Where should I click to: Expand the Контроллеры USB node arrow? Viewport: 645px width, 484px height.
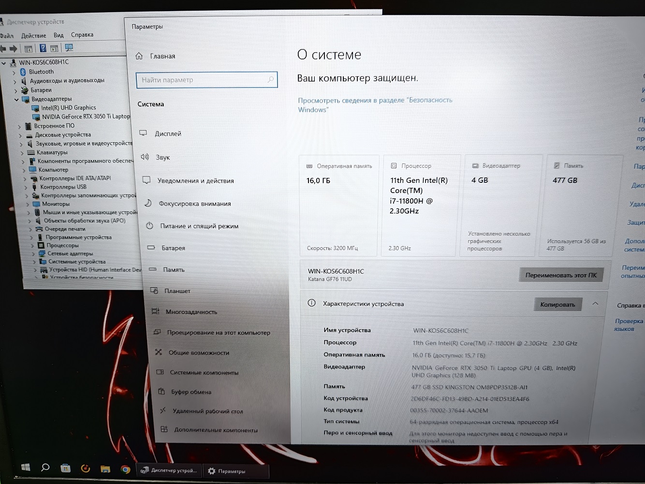point(26,188)
